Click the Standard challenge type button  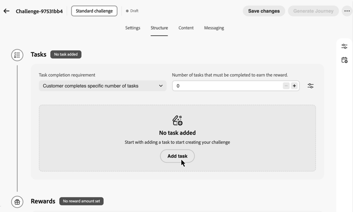point(94,11)
